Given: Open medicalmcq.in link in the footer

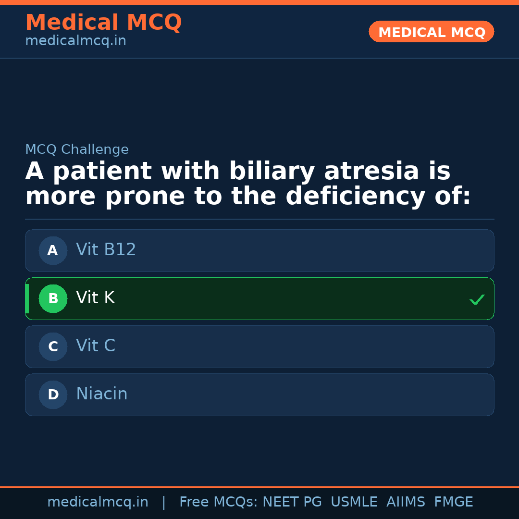Looking at the screenshot, I should (98, 502).
